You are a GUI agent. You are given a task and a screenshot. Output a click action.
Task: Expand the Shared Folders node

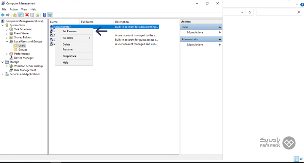[7, 37]
